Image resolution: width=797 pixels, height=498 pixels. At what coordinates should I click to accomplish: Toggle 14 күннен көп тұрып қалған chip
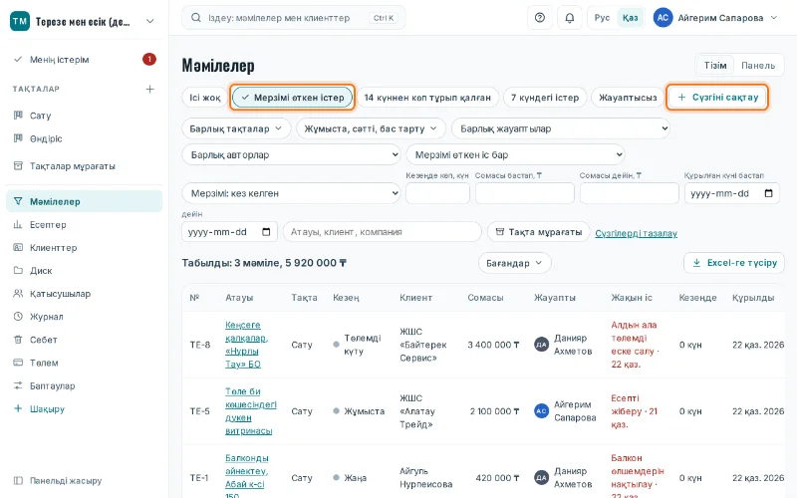coord(427,97)
